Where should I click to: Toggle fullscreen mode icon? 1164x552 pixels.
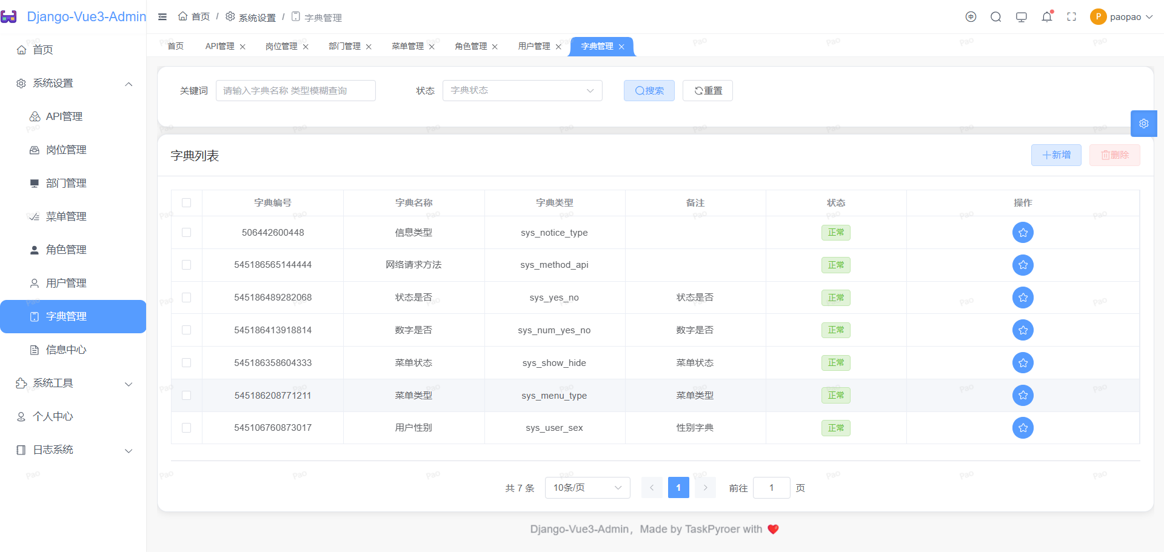1072,17
